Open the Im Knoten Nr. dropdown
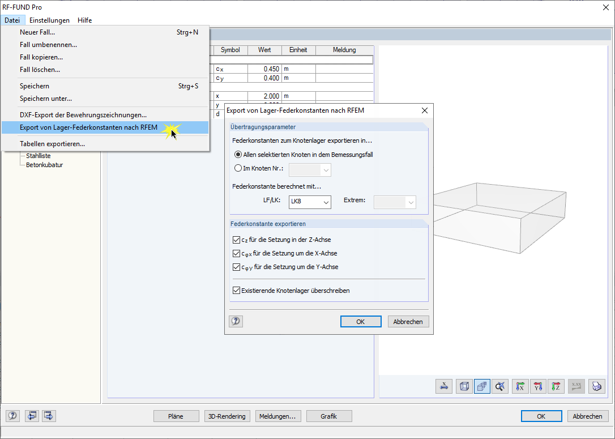The image size is (615, 439). 310,170
